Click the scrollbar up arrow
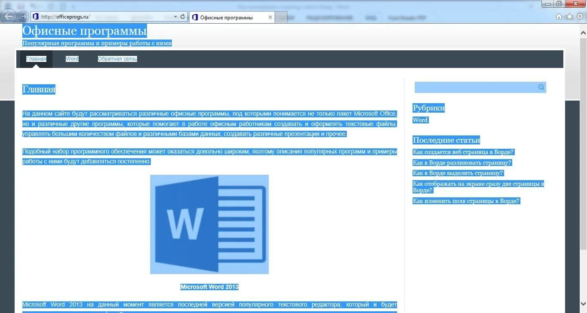The height and width of the screenshot is (313, 587). pos(583,32)
